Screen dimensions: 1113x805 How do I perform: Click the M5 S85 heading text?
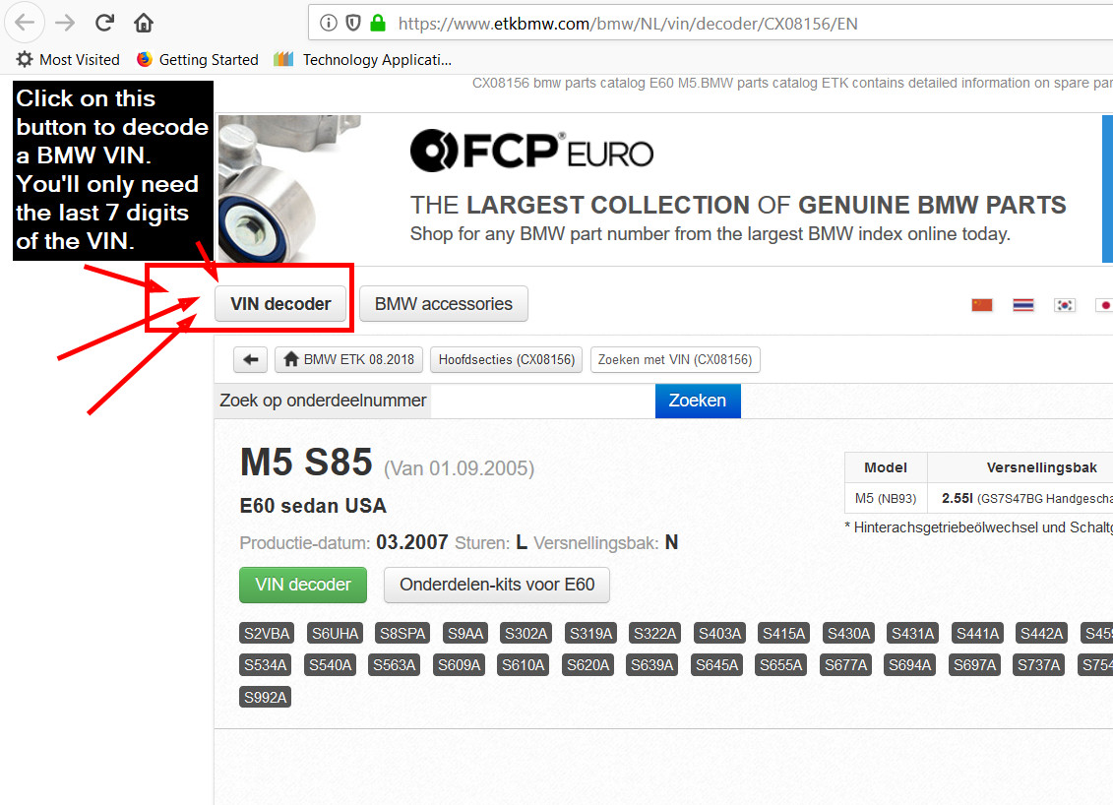point(306,463)
